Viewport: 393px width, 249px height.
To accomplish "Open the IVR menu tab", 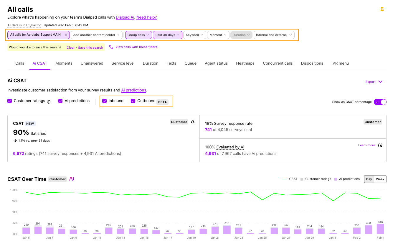I will pos(340,63).
